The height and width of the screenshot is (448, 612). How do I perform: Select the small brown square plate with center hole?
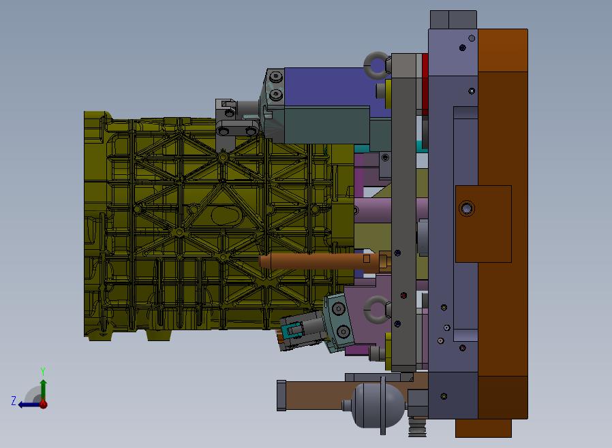[x=483, y=224]
